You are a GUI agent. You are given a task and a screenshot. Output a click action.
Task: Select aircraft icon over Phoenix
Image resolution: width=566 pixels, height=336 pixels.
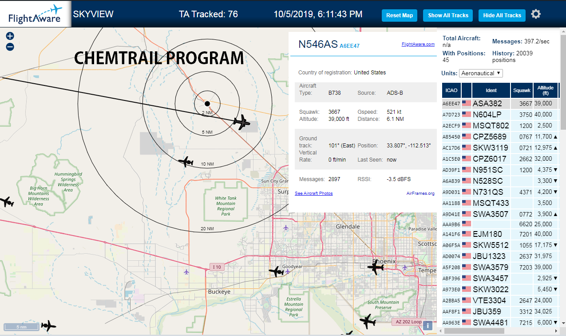click(376, 267)
